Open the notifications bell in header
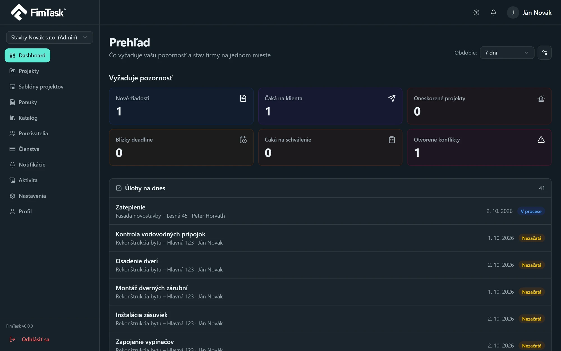This screenshot has width=561, height=351. point(494,13)
